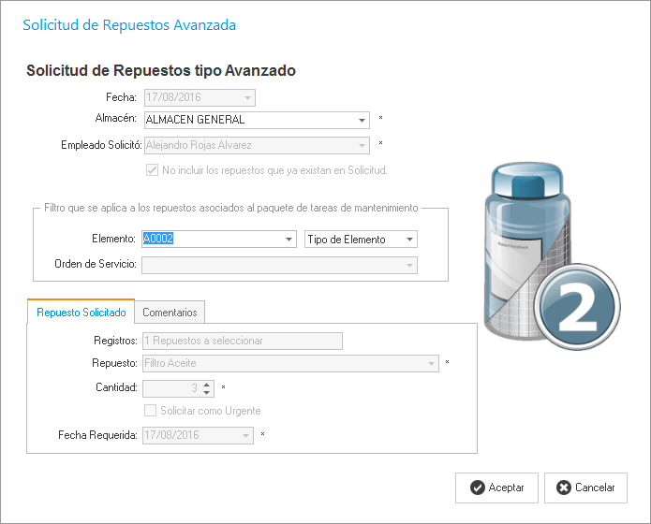The image size is (651, 524).
Task: Expand the Empleado Solicitó dropdown
Action: tap(362, 145)
